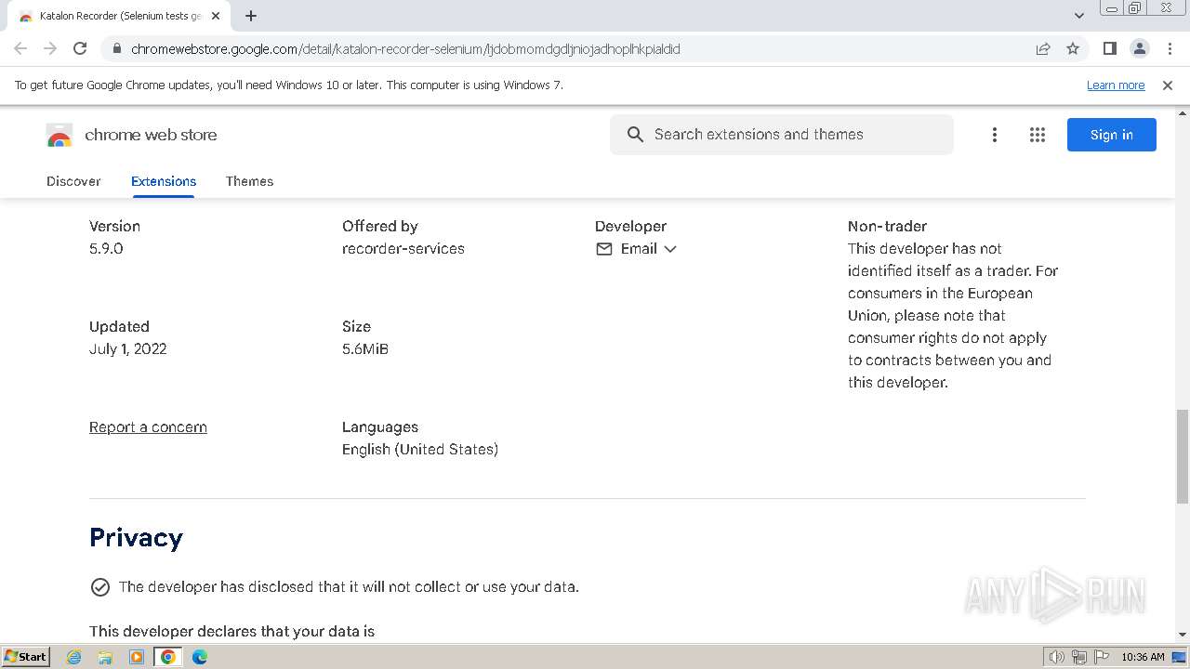Click the search magnifier icon

coord(635,135)
